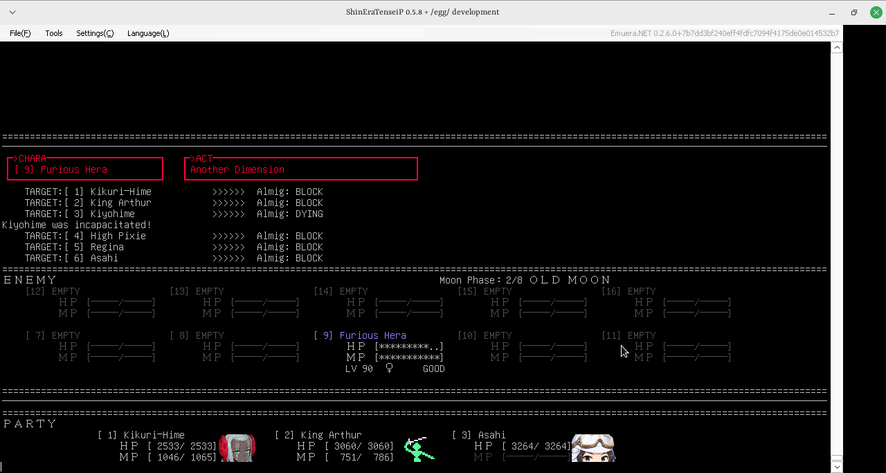Click party member [ 2] King Arthur name

(318, 435)
